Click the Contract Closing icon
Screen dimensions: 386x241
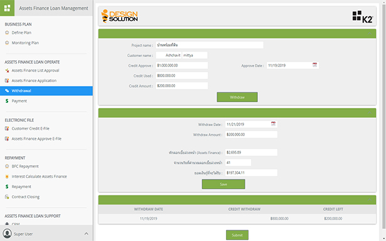click(7, 197)
